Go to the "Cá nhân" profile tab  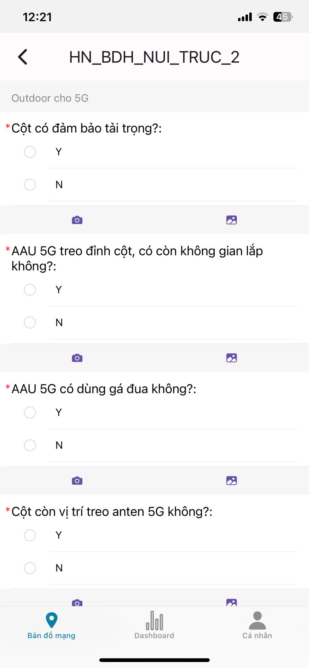click(257, 625)
